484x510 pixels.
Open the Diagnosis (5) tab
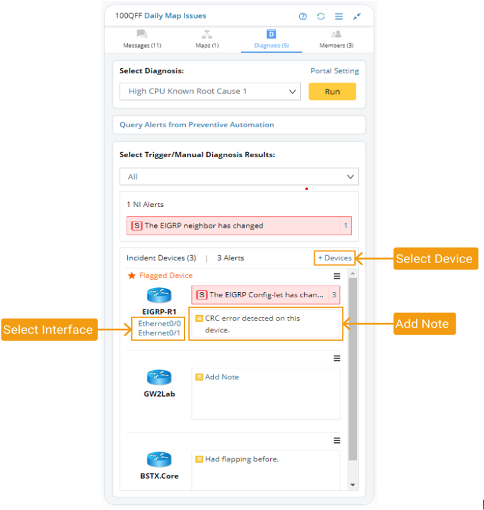pos(272,39)
